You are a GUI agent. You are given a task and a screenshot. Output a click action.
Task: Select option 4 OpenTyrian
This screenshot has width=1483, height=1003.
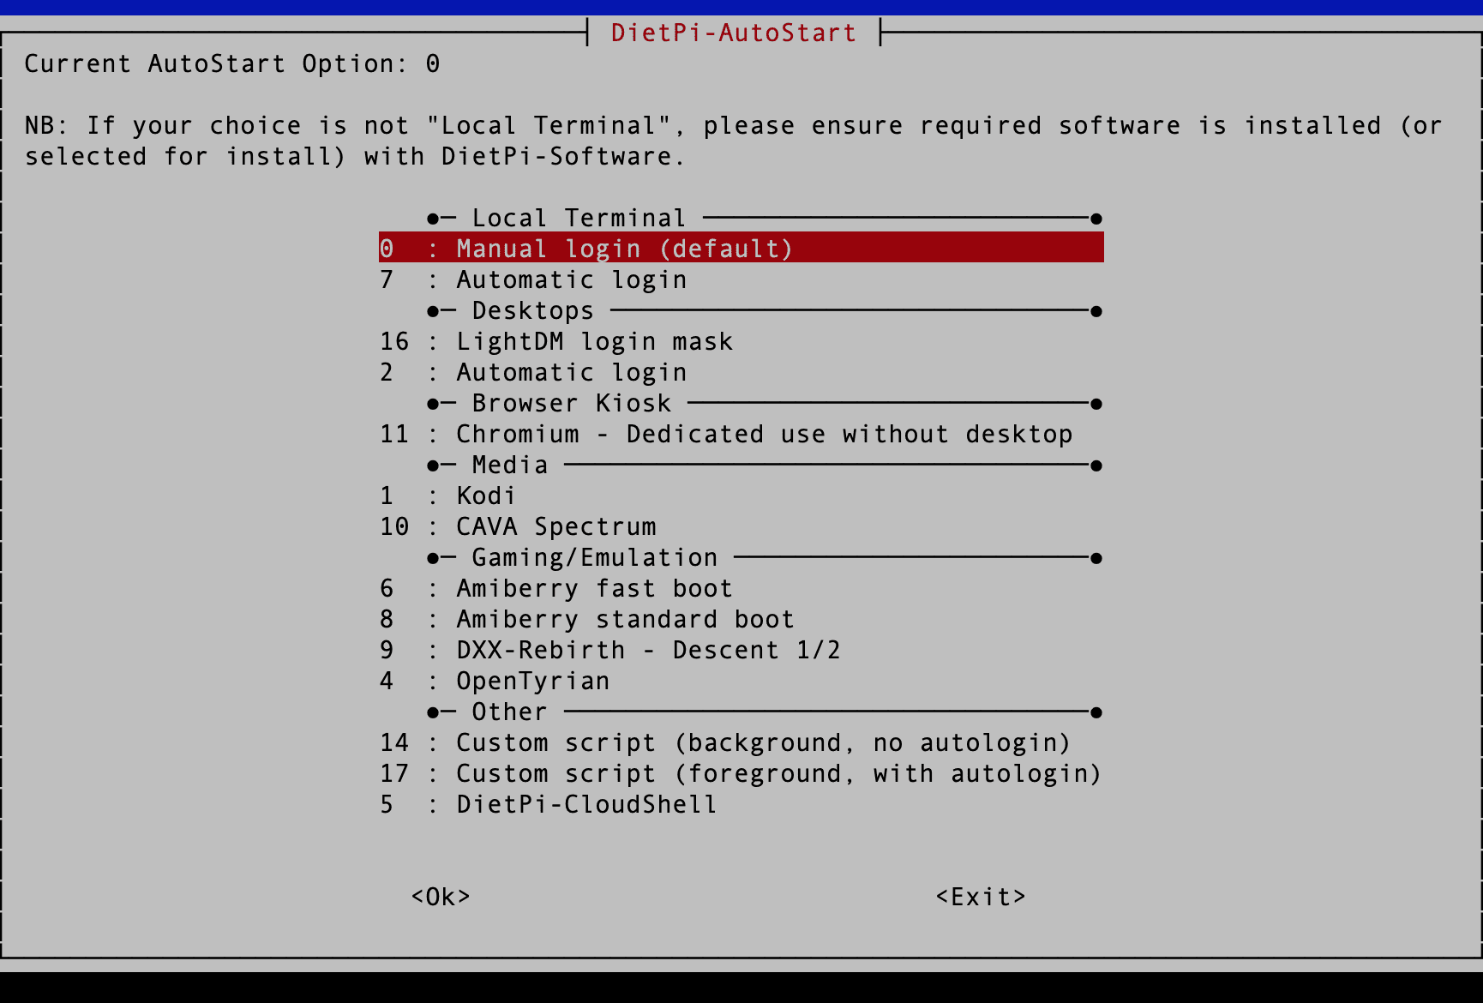pos(741,681)
